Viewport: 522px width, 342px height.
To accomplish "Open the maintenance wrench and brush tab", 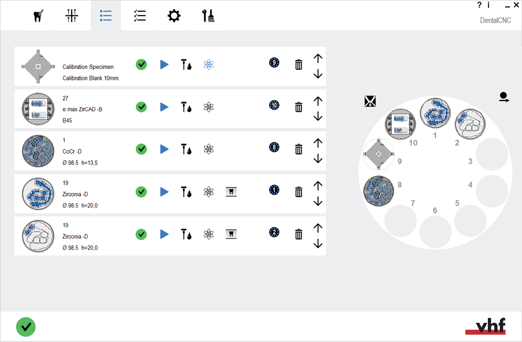I will coord(208,16).
